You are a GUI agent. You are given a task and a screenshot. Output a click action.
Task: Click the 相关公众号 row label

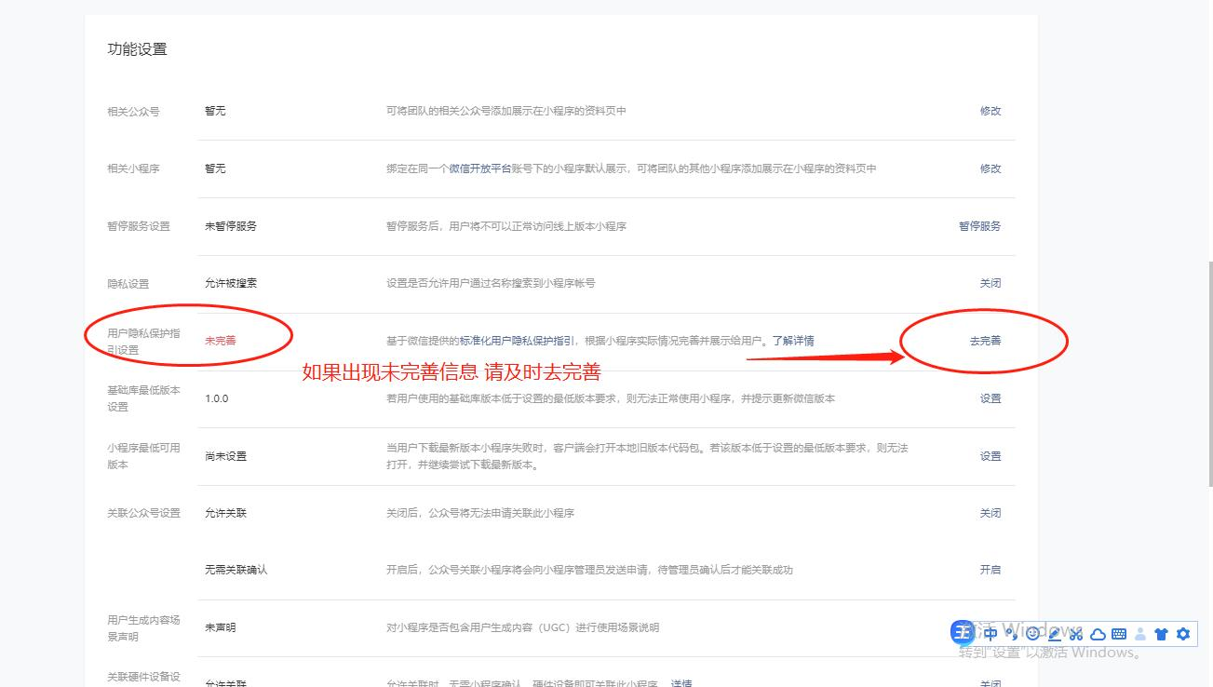[x=133, y=112]
